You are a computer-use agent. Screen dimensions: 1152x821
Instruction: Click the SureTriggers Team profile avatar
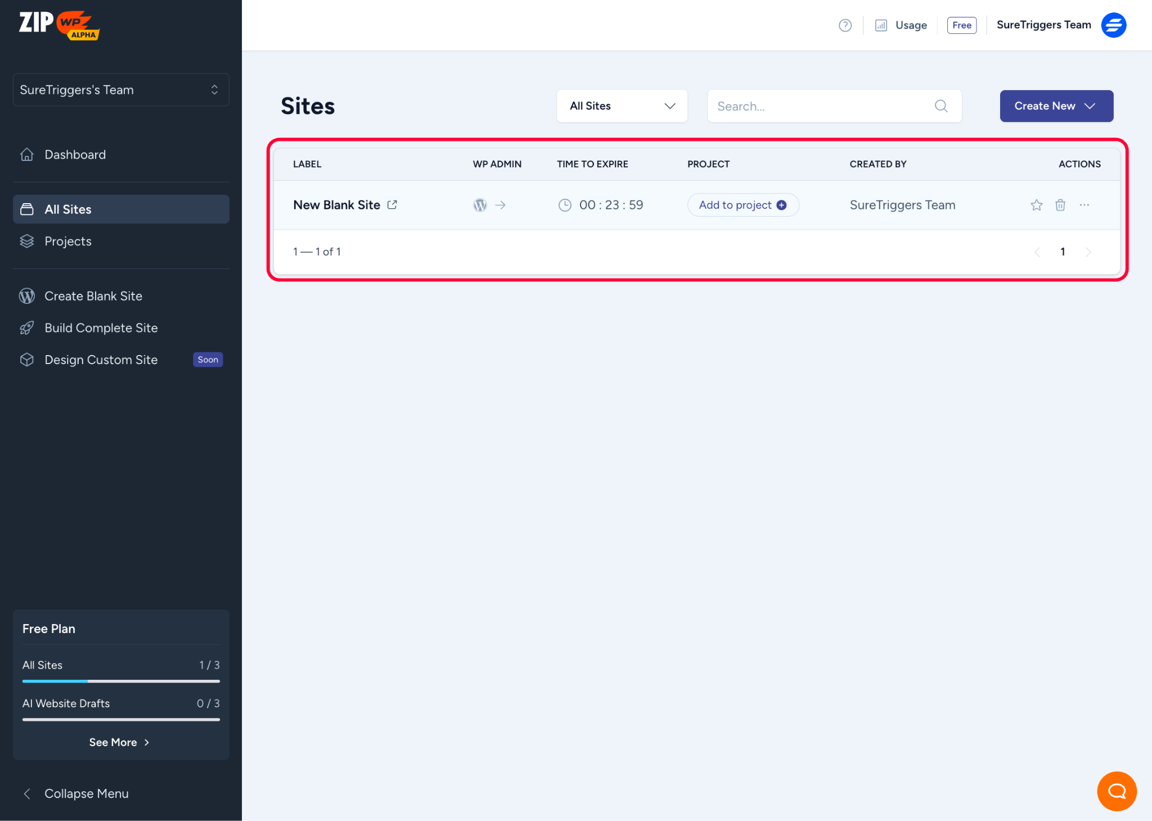(x=1114, y=25)
